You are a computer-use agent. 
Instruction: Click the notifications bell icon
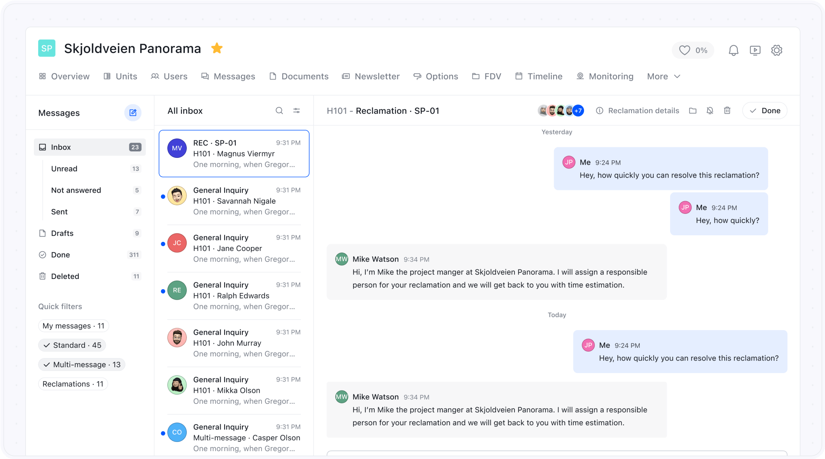(x=733, y=50)
